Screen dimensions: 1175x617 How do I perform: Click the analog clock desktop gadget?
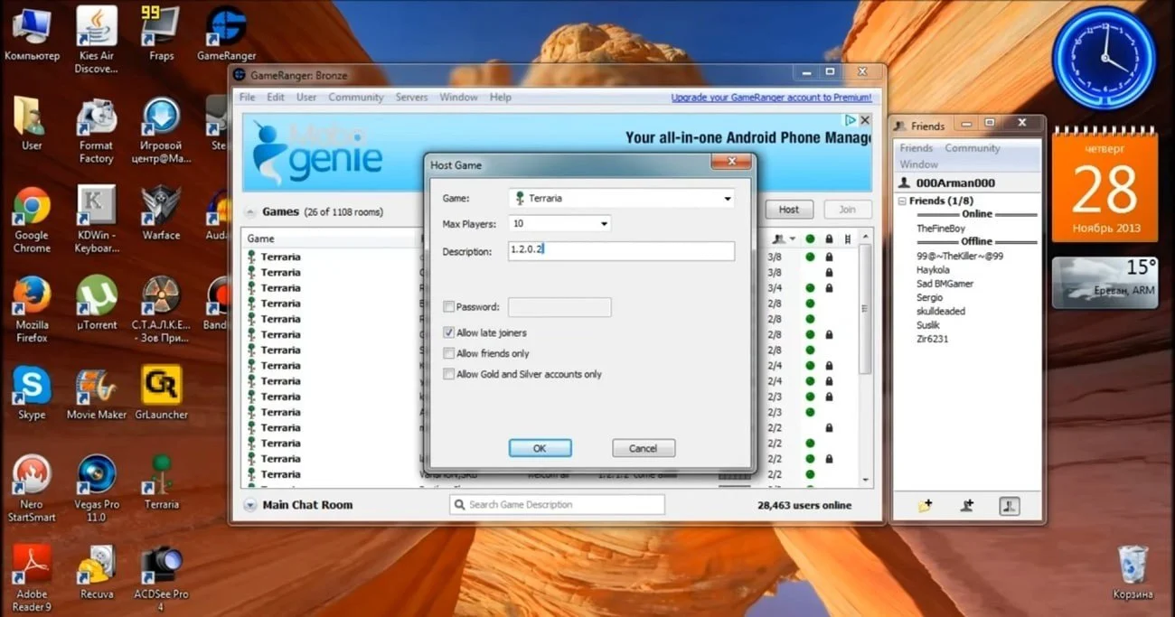pyautogui.click(x=1104, y=58)
